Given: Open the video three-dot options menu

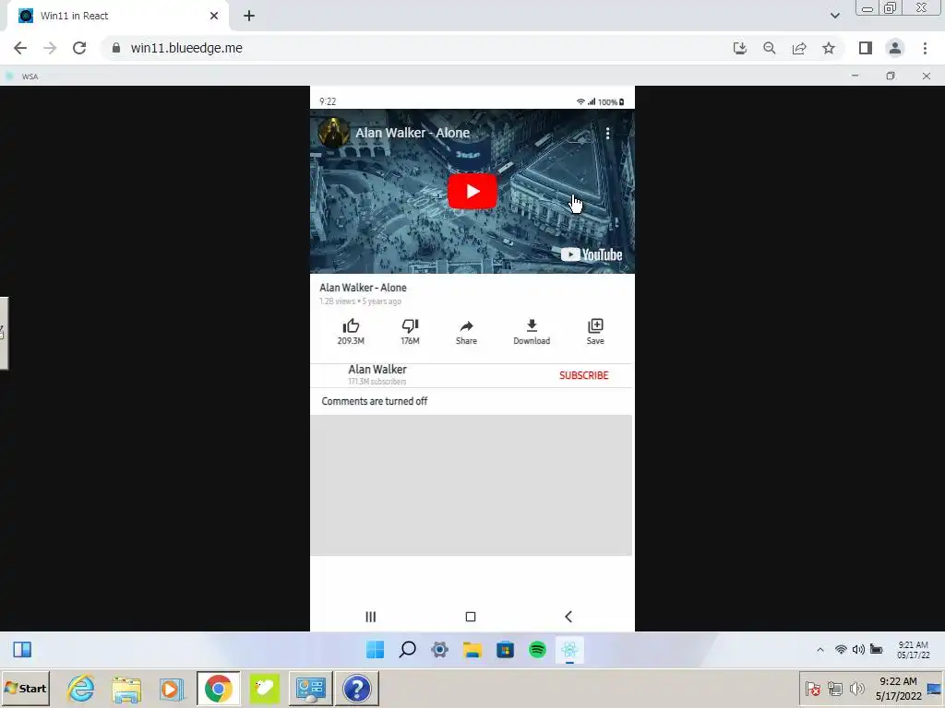Looking at the screenshot, I should [x=607, y=133].
